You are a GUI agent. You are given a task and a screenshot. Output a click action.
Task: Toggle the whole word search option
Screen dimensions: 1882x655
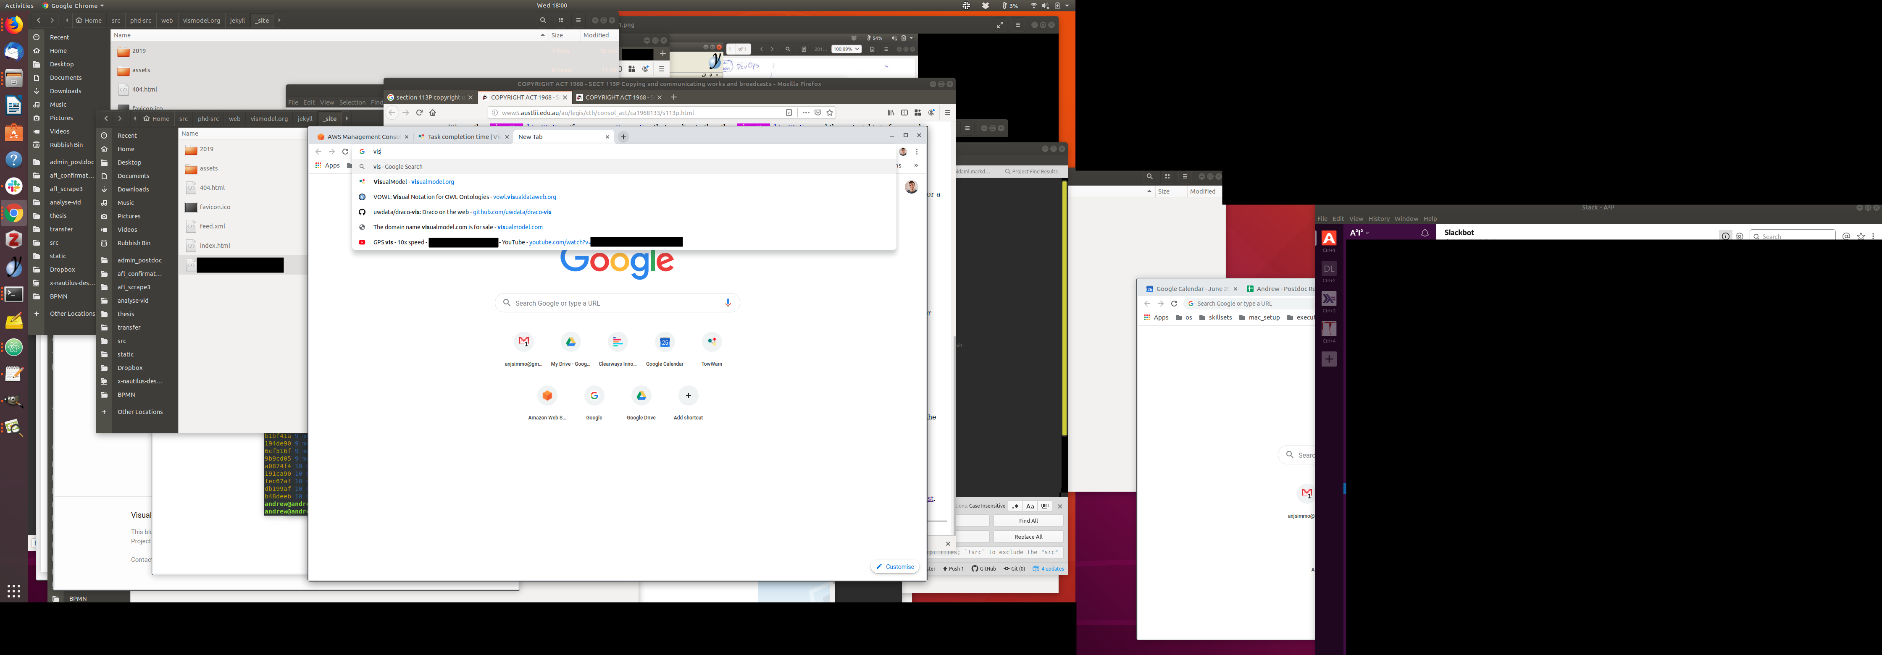pos(1045,506)
